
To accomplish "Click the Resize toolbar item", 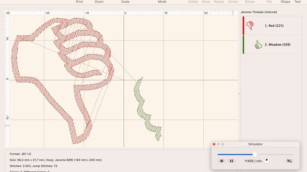I will point(219,2).
